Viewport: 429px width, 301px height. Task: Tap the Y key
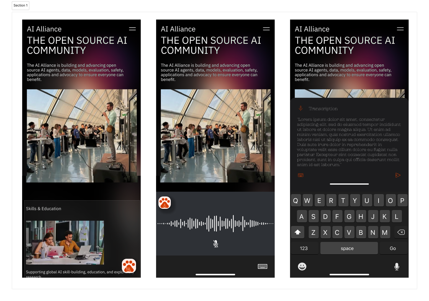coord(355,201)
